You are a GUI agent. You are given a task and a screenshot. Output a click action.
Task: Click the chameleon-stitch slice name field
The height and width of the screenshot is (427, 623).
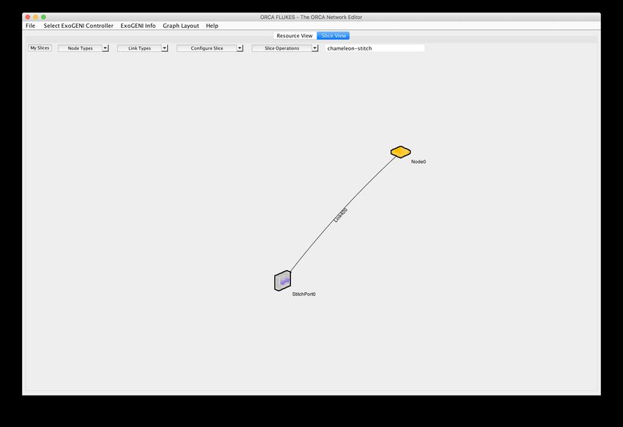(x=375, y=48)
